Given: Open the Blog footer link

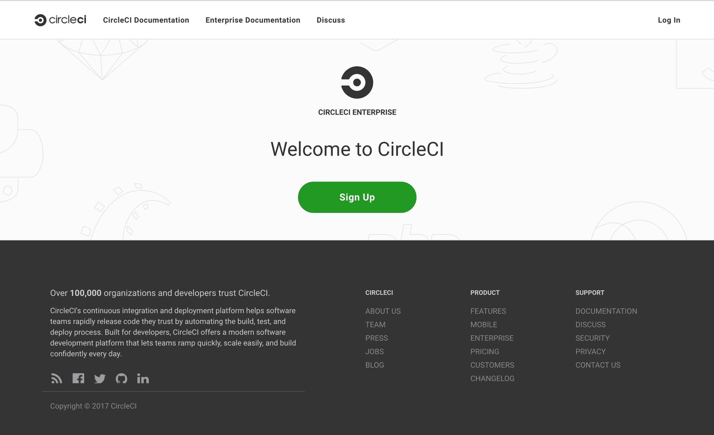Looking at the screenshot, I should point(374,365).
